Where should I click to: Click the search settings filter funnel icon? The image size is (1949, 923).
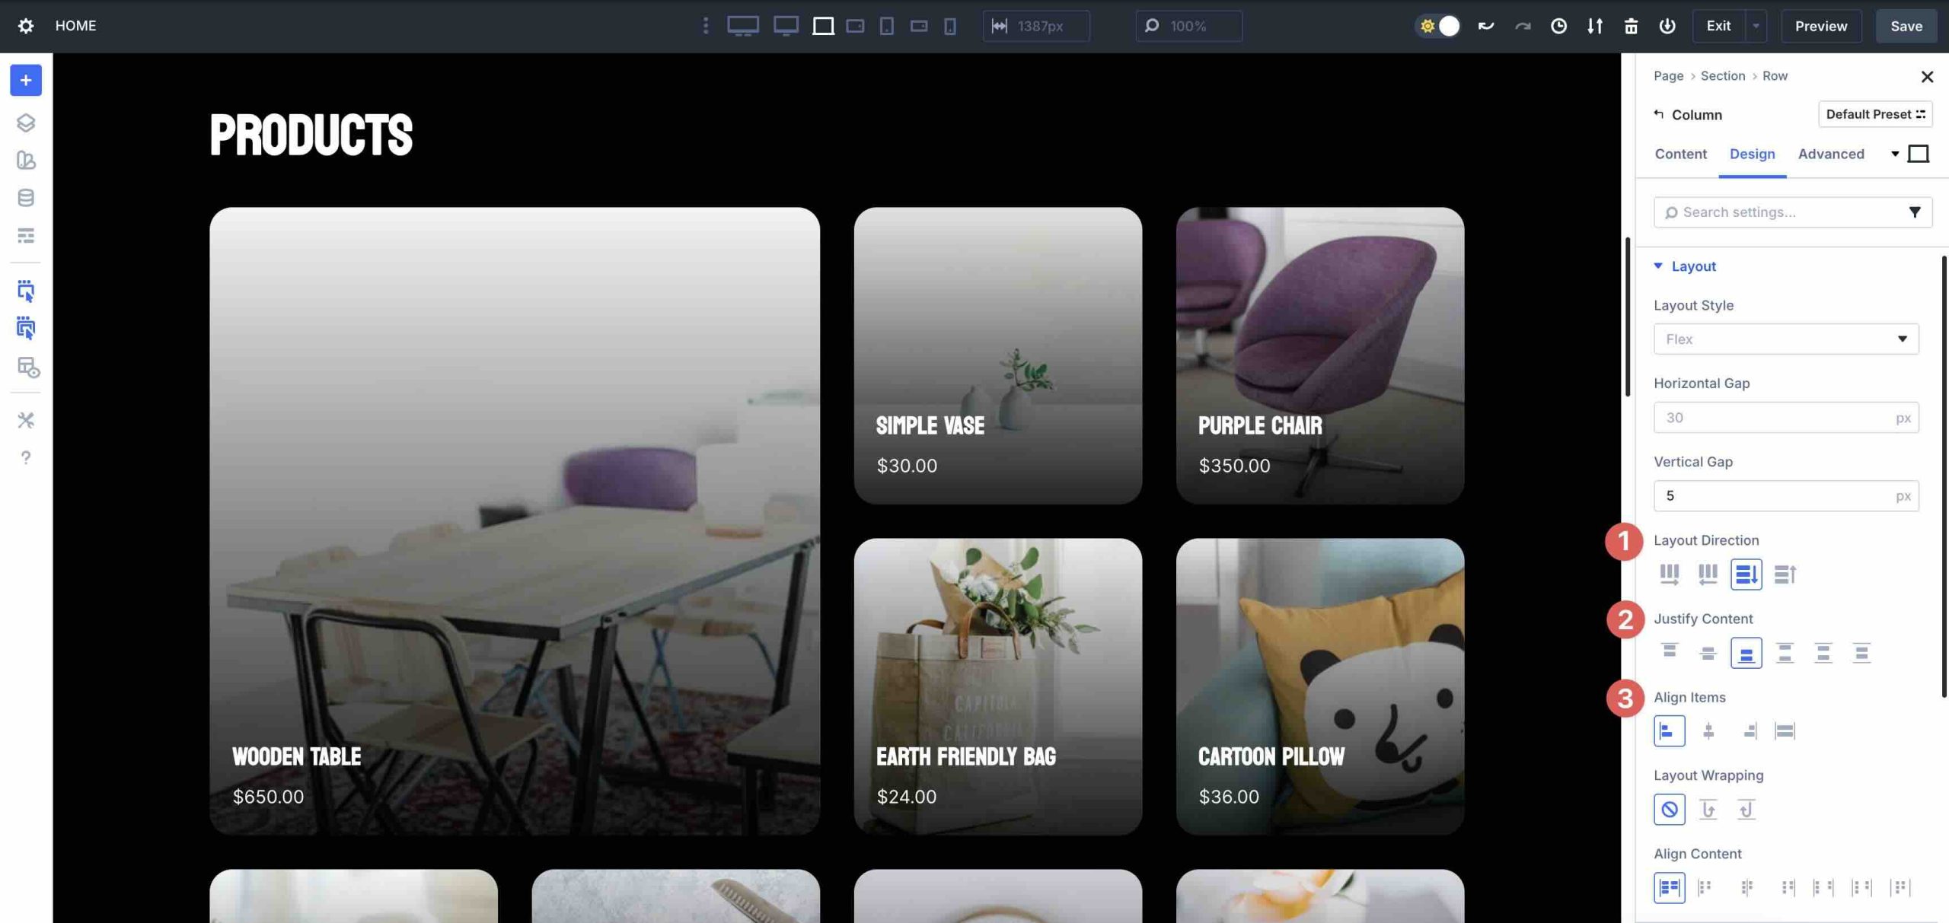click(1916, 212)
